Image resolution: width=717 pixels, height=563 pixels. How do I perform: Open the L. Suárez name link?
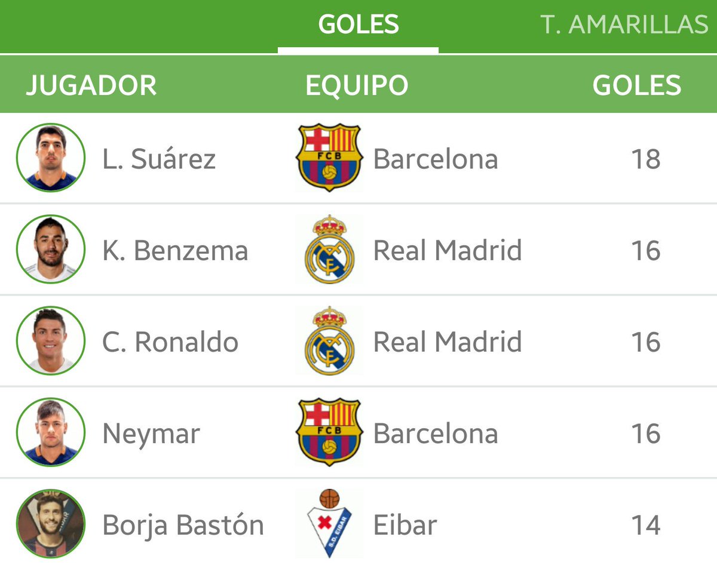(x=159, y=159)
